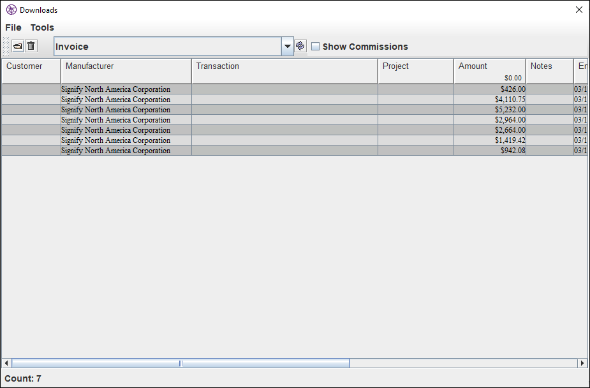Sort by the Project column header
This screenshot has width=590, height=388.
(x=416, y=71)
